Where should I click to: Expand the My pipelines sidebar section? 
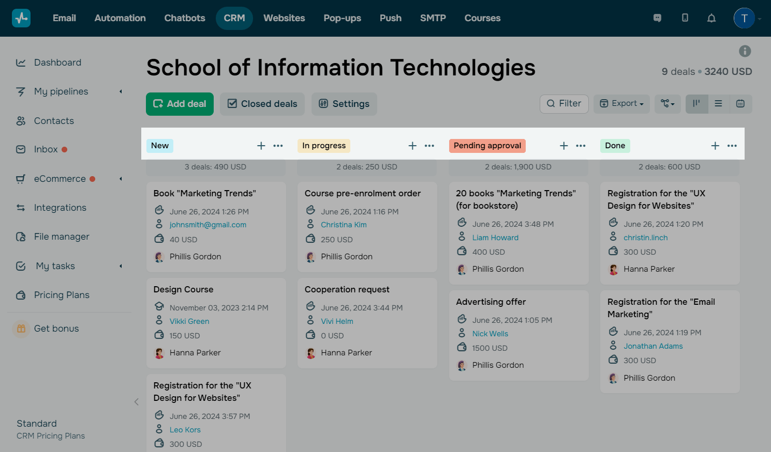coord(121,91)
